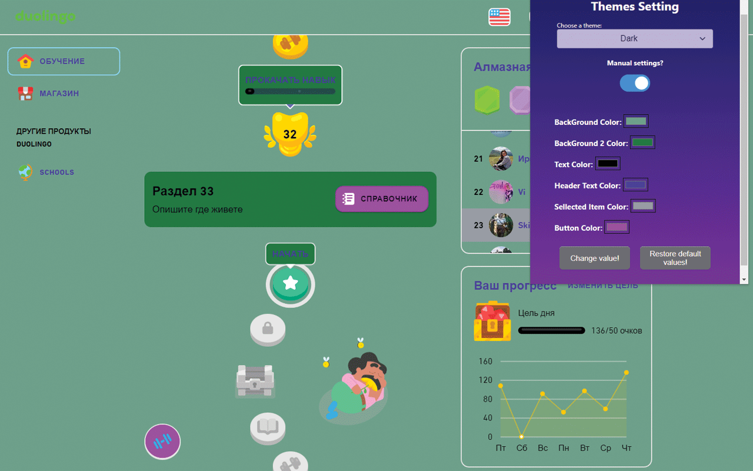This screenshot has height=471, width=753.
Task: Pick the Header Text Color swatch
Action: (635, 185)
